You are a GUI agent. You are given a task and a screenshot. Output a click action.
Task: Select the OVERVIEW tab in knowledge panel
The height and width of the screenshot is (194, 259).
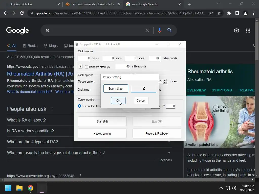tap(196, 90)
